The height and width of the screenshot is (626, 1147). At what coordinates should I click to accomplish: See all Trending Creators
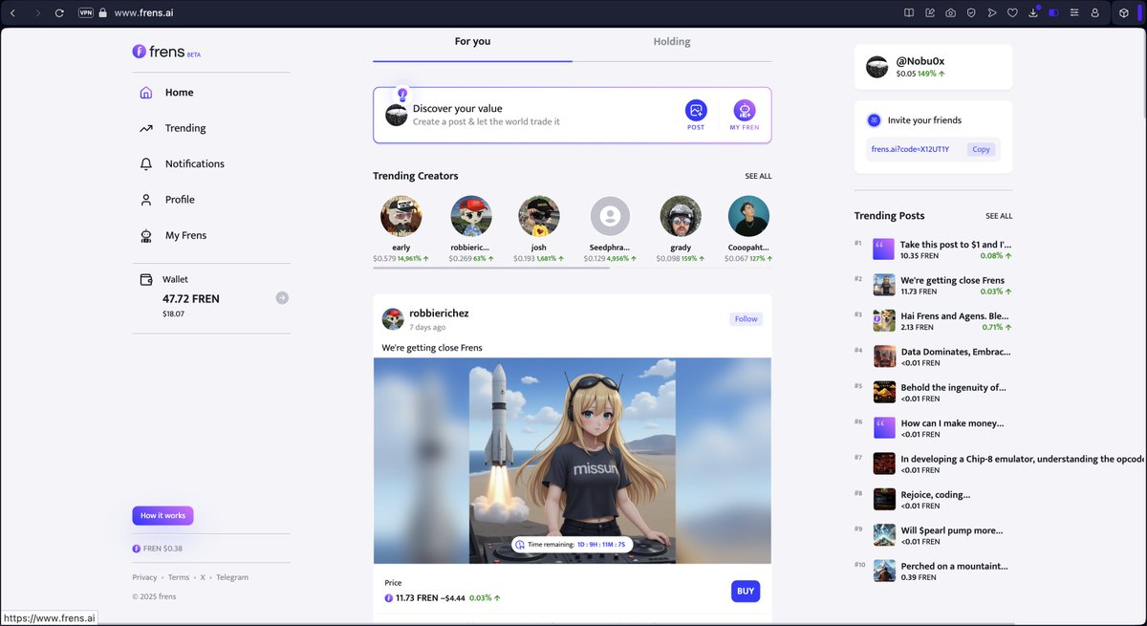click(x=758, y=177)
